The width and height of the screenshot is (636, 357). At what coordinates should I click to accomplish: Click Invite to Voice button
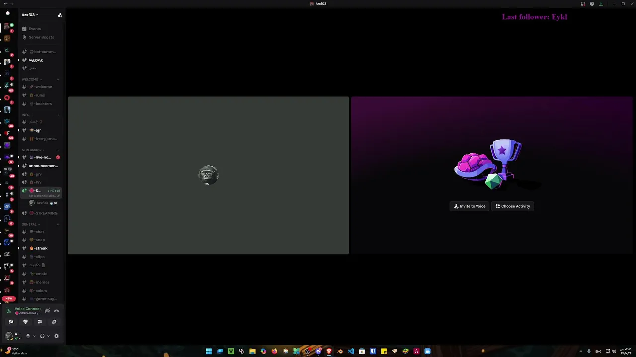coord(470,206)
